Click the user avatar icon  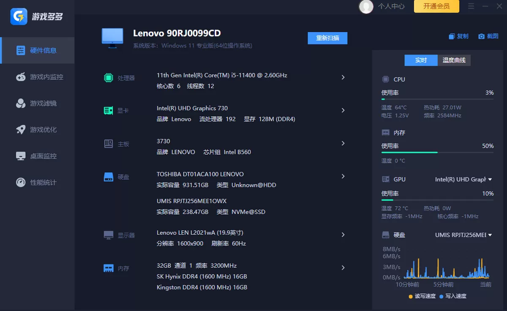[x=366, y=6]
